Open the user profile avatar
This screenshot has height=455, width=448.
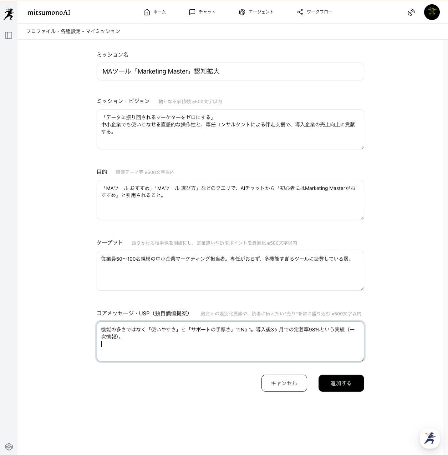[x=432, y=12]
